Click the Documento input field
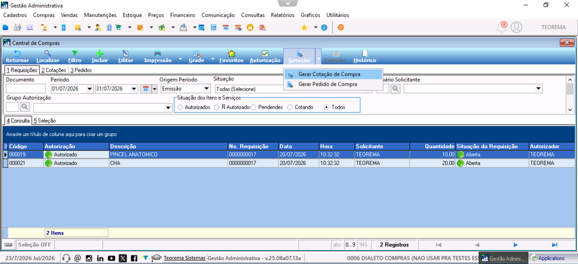Image resolution: width=578 pixels, height=264 pixels. [x=26, y=89]
